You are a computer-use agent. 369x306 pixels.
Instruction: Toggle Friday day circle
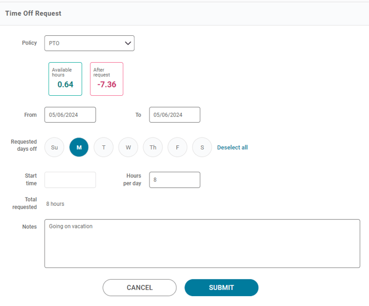click(177, 147)
